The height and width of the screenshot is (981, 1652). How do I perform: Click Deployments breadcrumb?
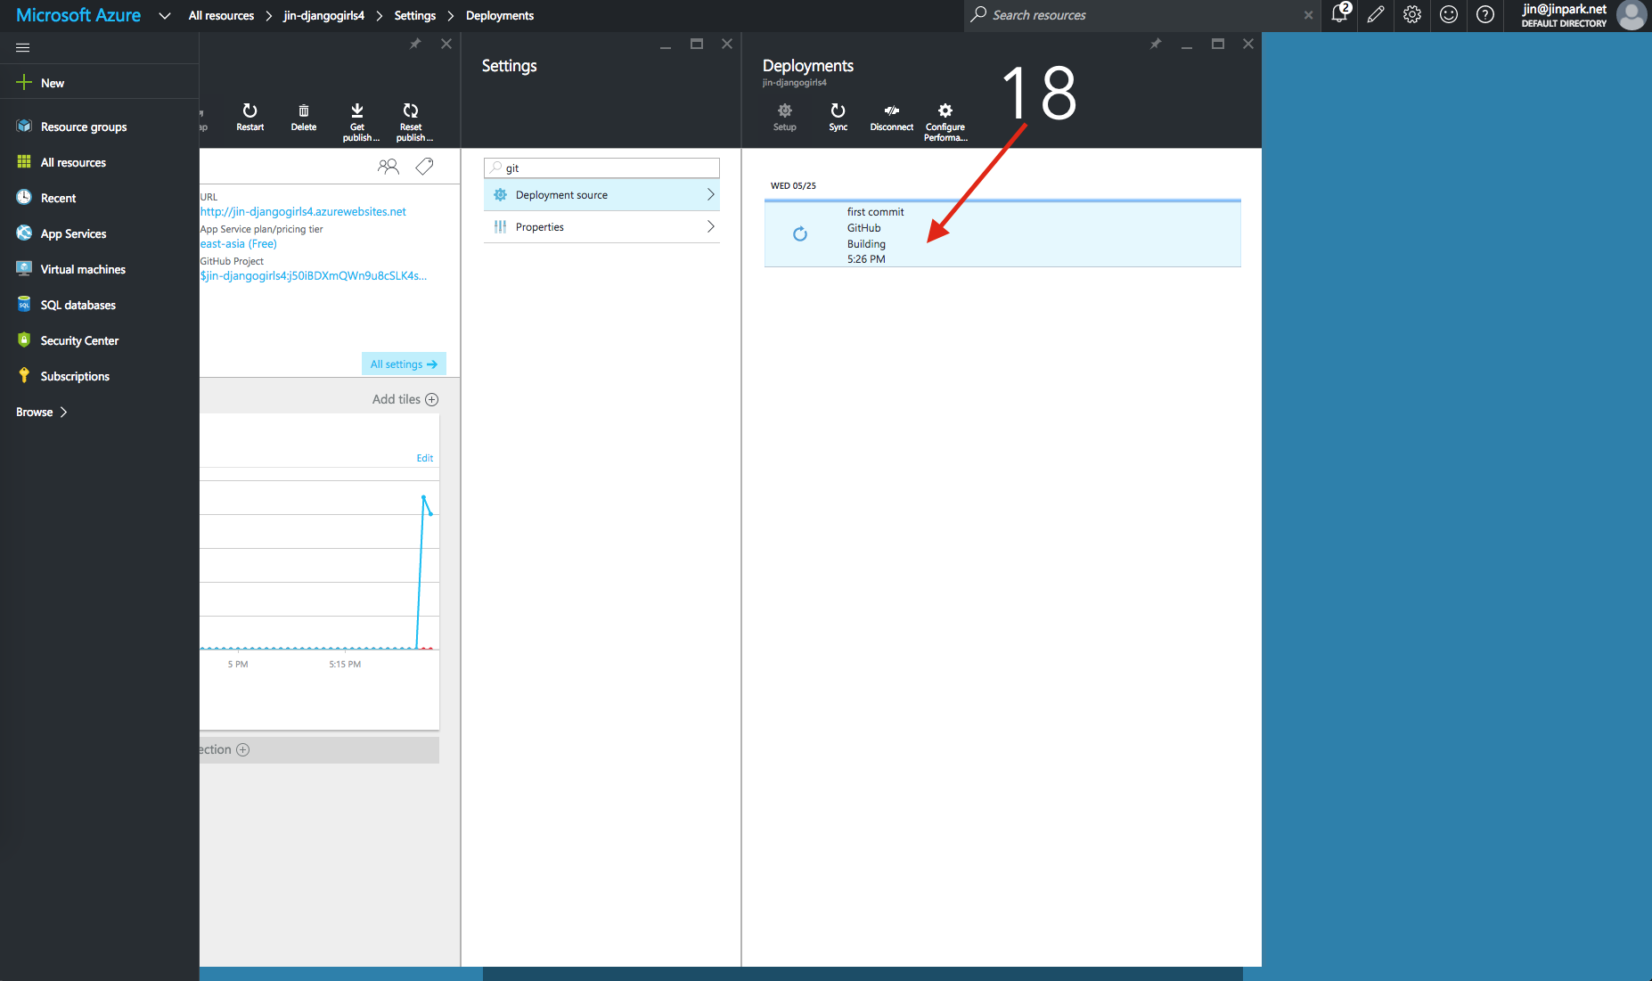[x=500, y=15]
